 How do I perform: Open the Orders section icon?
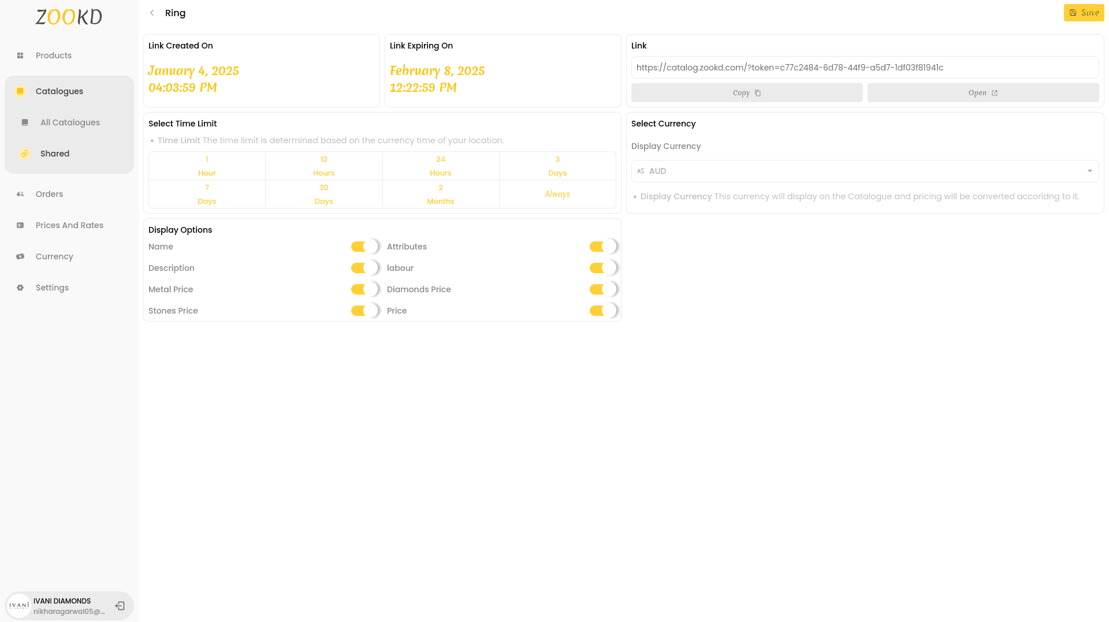click(x=21, y=194)
